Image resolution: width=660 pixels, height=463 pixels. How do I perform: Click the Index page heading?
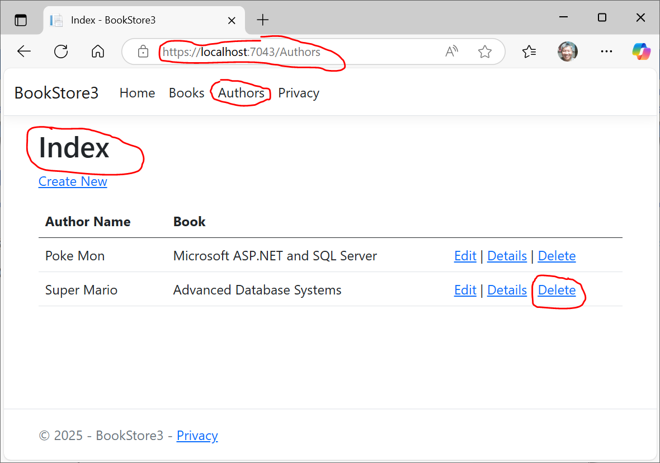coord(74,148)
